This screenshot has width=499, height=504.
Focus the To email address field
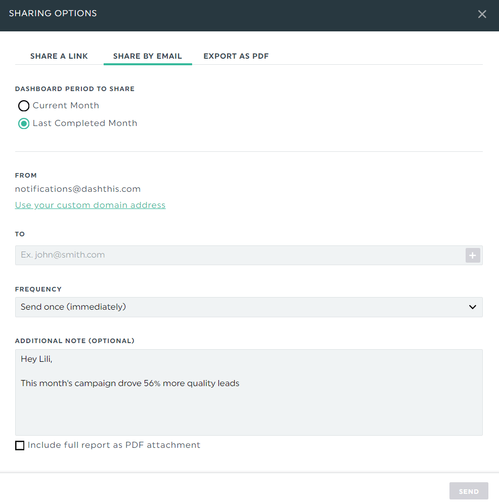point(240,255)
